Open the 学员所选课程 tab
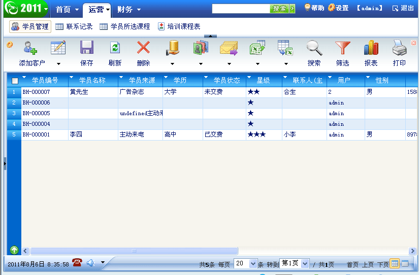This screenshot has width=420, height=275. tap(125, 26)
